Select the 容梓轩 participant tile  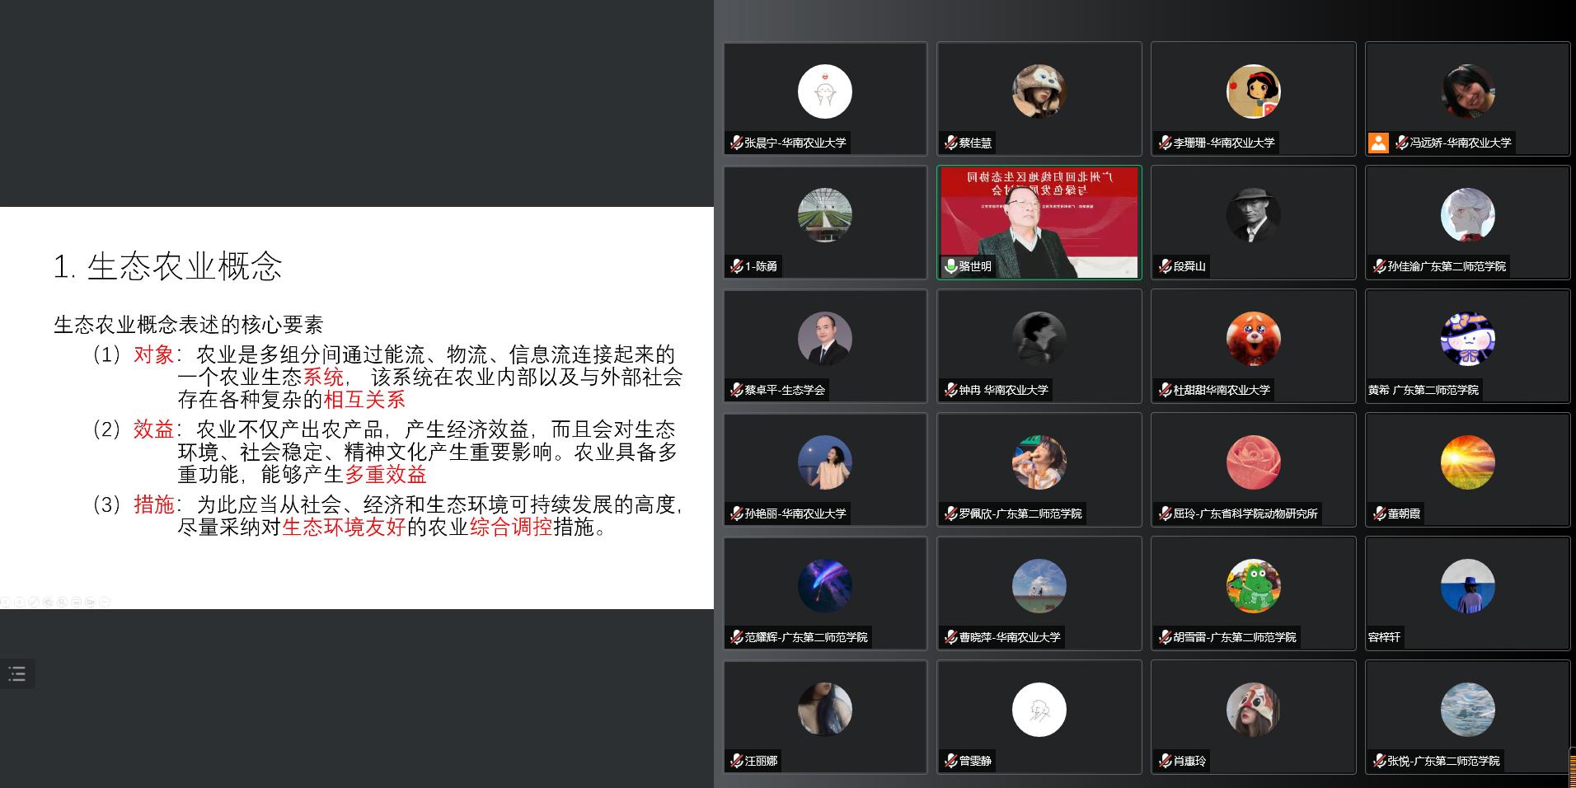point(1468,593)
